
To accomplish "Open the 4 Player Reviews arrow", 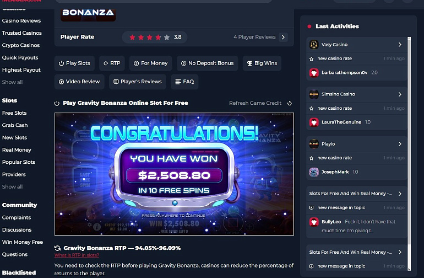I will click(x=283, y=37).
